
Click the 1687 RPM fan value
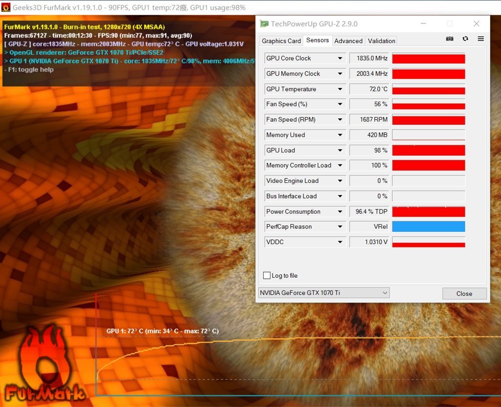369,119
